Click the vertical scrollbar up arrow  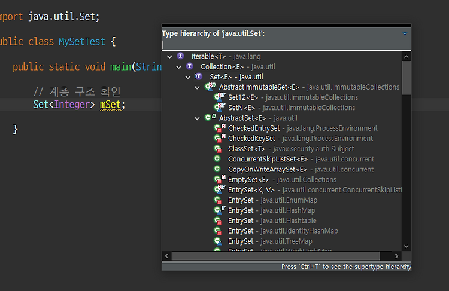[406, 56]
